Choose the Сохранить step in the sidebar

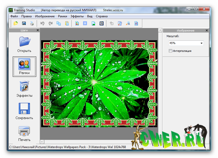(x=24, y=111)
